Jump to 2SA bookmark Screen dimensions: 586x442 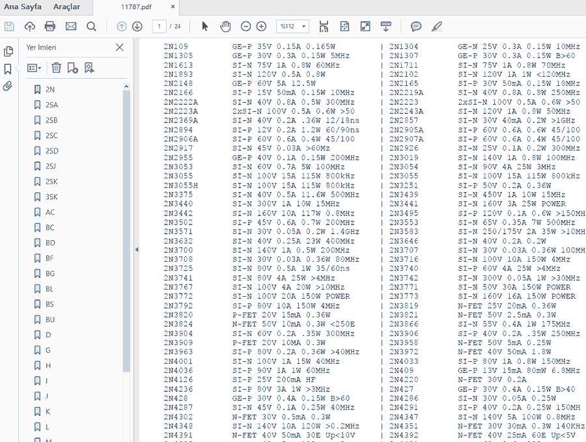51,105
